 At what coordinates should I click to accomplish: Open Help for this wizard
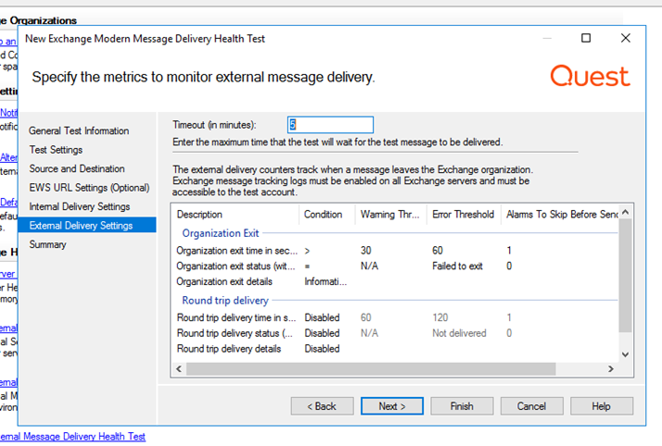601,406
